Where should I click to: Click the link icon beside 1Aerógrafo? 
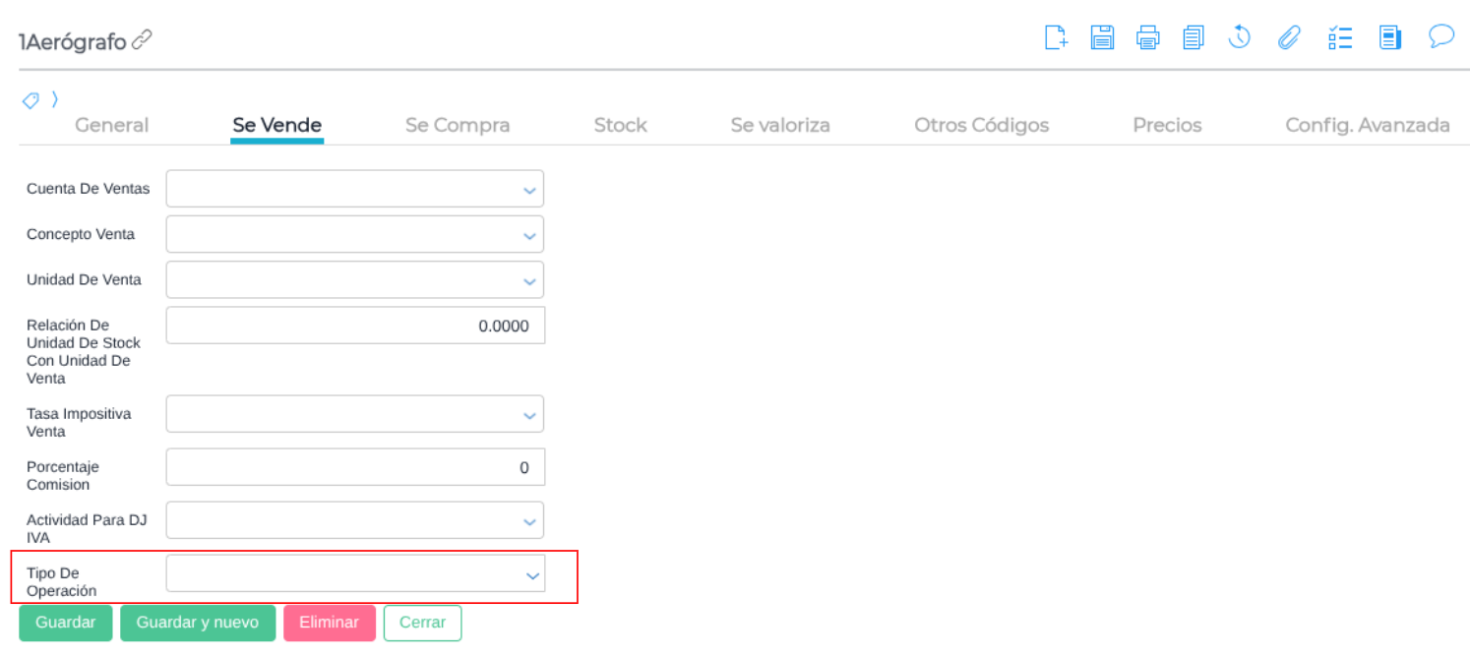coord(143,40)
